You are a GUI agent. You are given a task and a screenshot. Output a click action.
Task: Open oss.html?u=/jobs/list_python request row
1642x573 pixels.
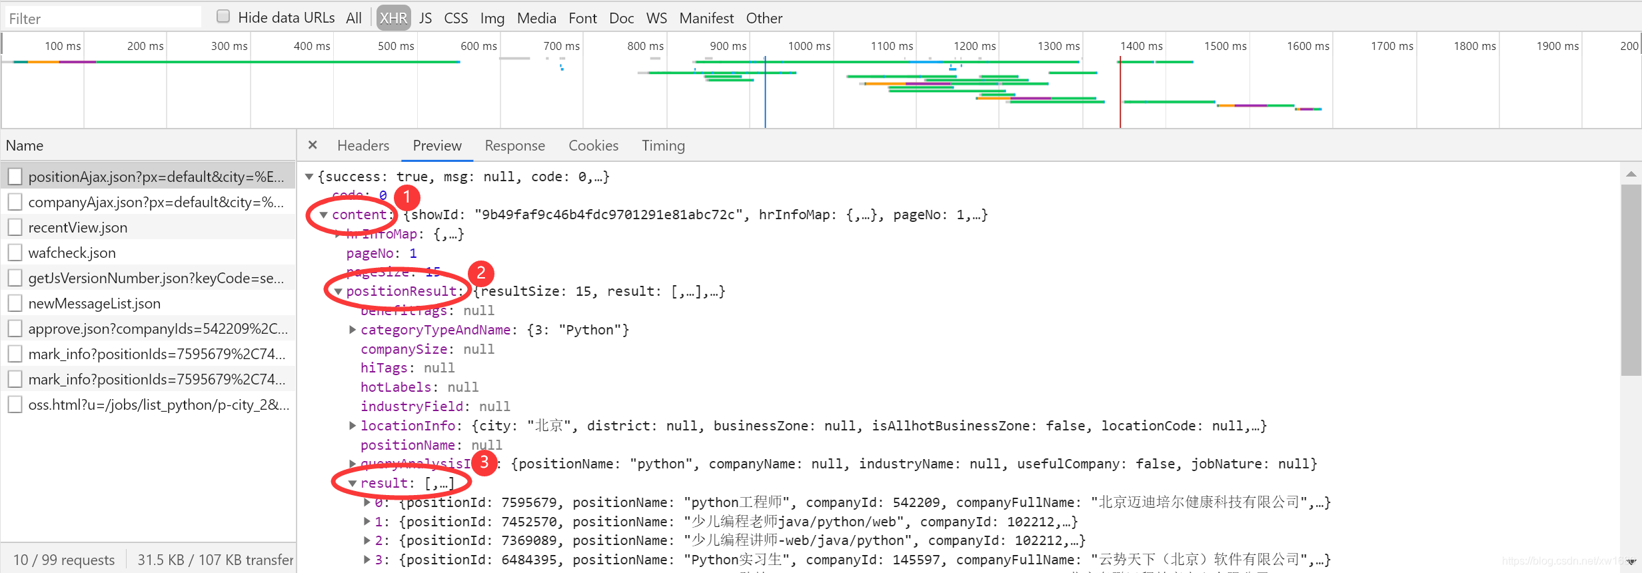pos(148,404)
